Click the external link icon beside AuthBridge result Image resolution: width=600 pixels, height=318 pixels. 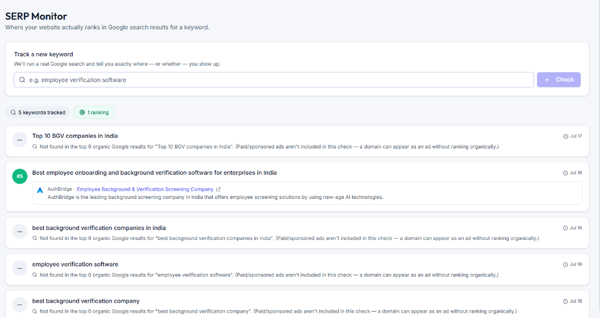pyautogui.click(x=219, y=190)
